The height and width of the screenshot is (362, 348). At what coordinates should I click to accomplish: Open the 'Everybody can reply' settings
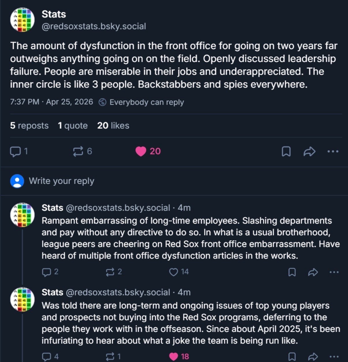pos(141,102)
